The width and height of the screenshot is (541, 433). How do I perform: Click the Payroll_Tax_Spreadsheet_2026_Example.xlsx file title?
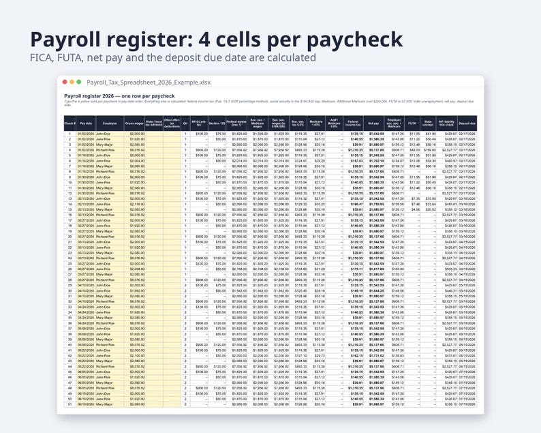[x=149, y=83]
